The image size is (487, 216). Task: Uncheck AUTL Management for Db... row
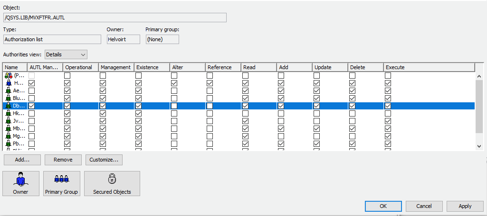pos(32,106)
